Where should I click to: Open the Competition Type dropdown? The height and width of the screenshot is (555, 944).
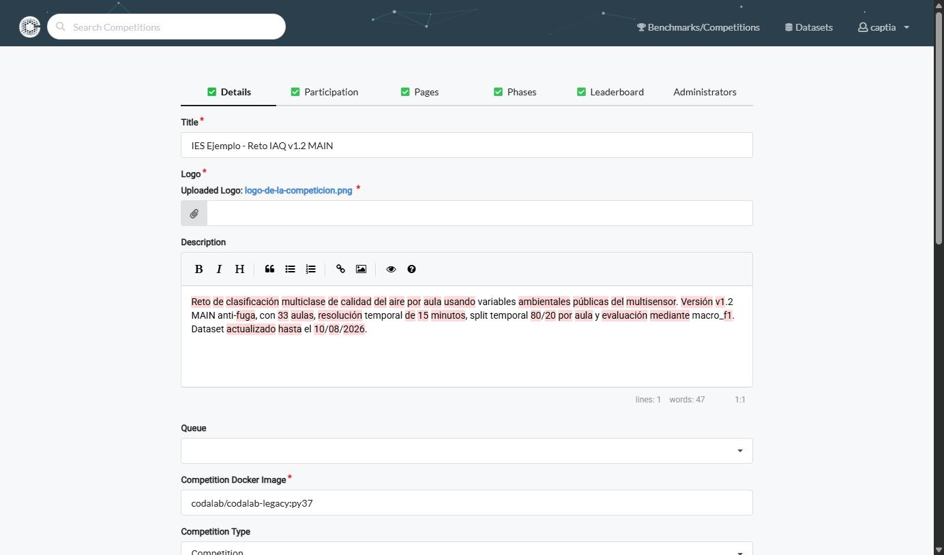click(467, 549)
